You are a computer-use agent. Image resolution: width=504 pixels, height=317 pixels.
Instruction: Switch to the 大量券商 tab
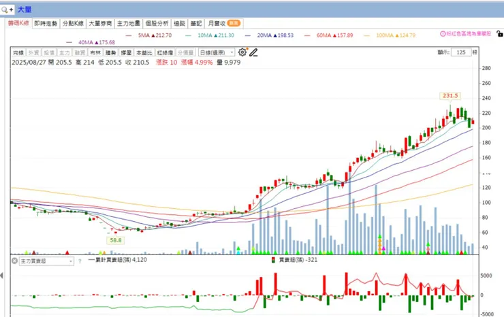[x=100, y=23]
